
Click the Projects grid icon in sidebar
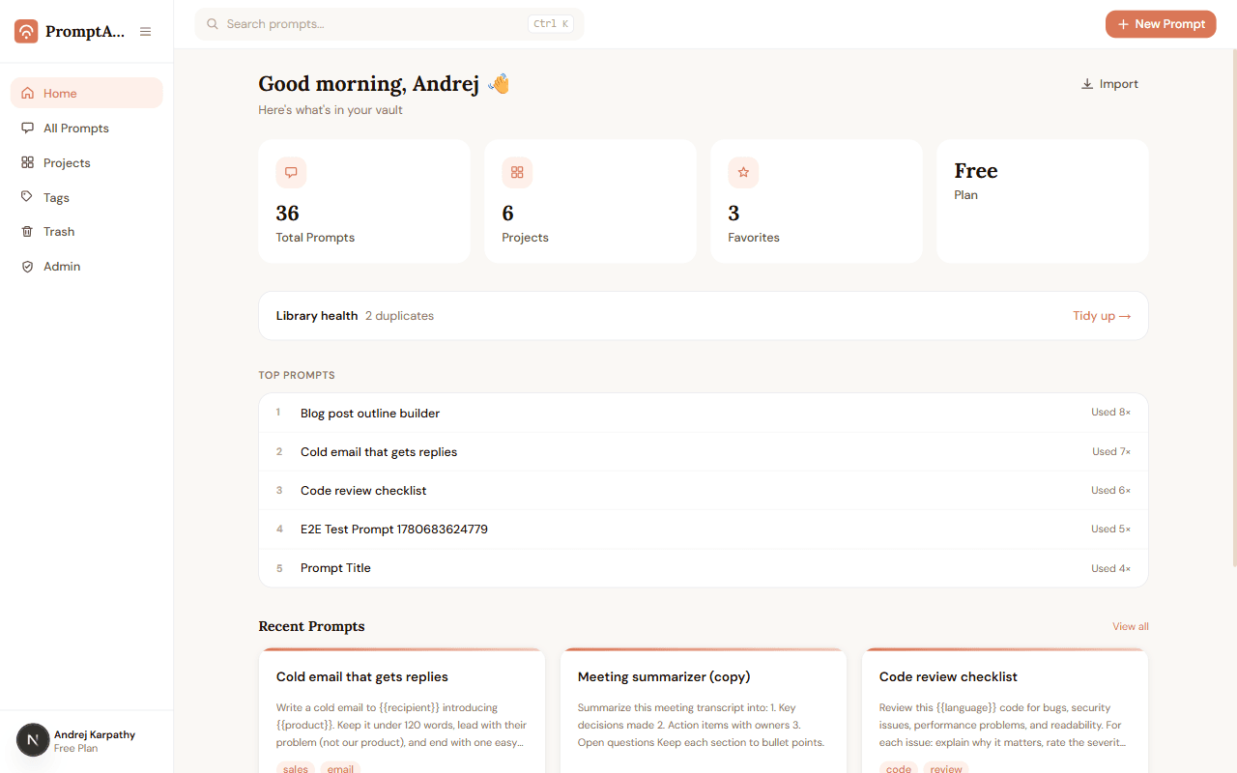[27, 163]
